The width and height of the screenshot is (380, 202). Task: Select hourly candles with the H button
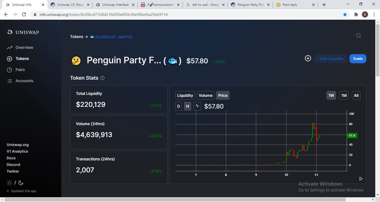coord(188,106)
